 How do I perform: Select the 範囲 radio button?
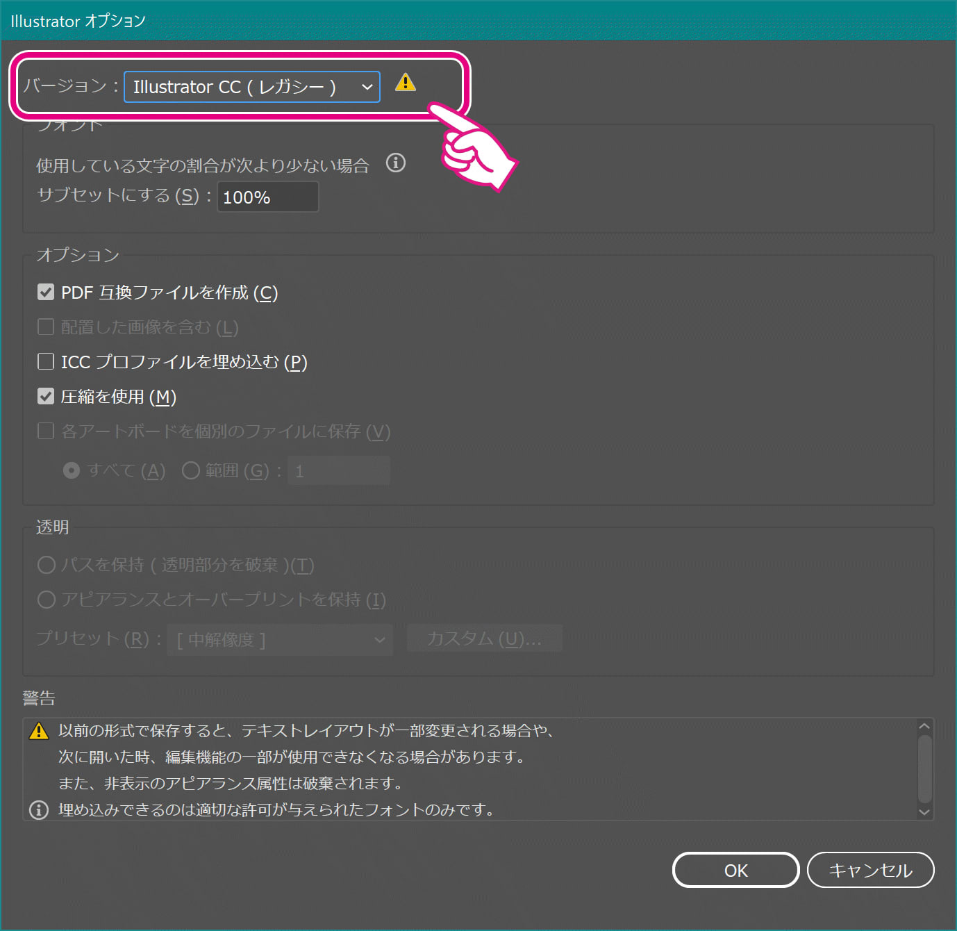[191, 470]
